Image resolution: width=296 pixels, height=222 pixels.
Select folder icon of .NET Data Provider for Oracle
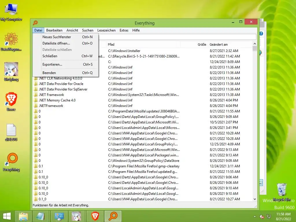point(36,84)
